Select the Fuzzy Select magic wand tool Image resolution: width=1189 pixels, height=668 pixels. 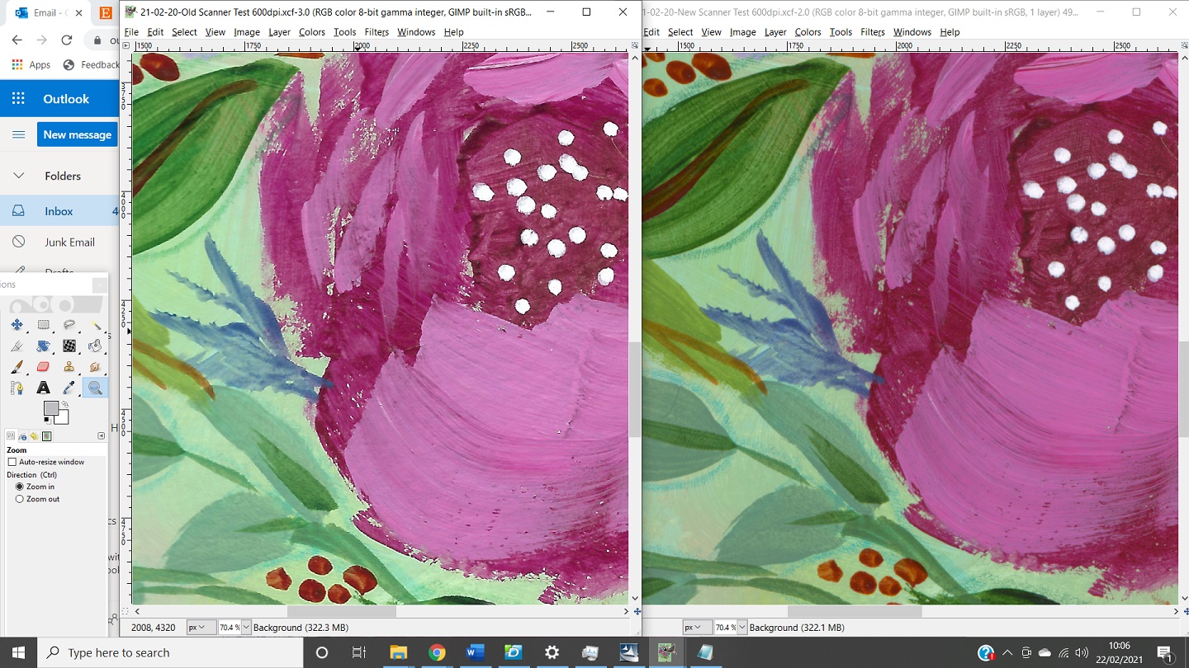point(96,325)
